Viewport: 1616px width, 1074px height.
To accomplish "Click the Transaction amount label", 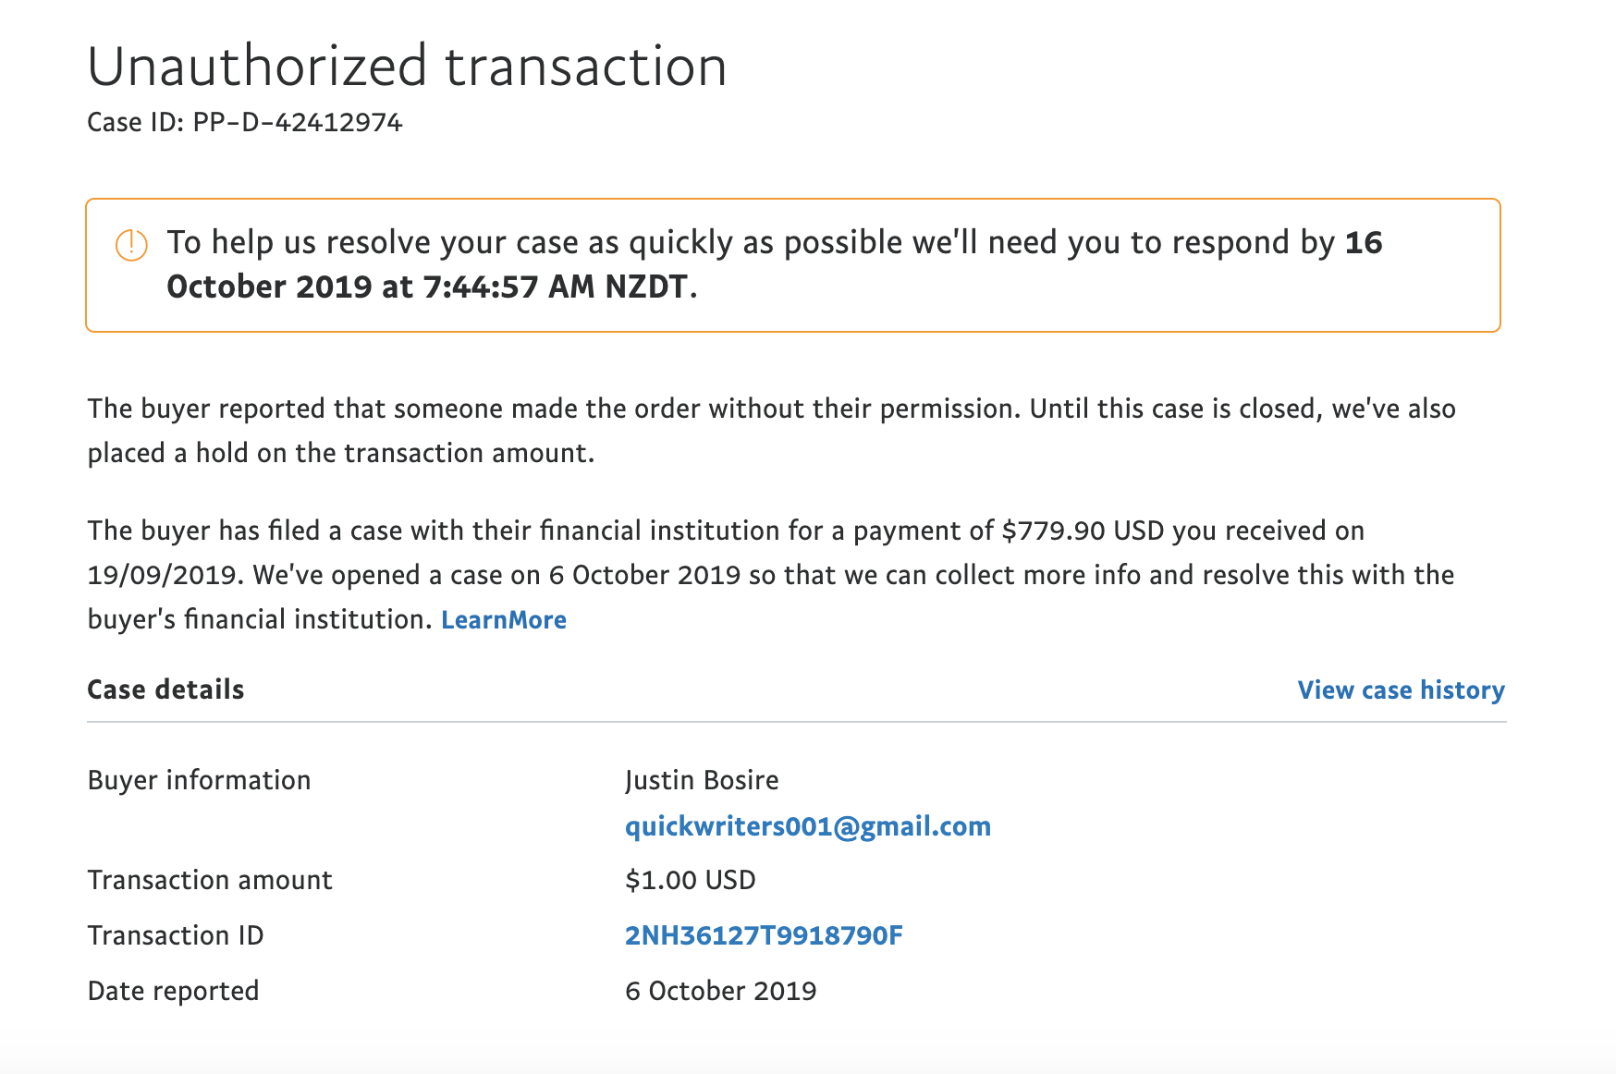I will coord(210,880).
